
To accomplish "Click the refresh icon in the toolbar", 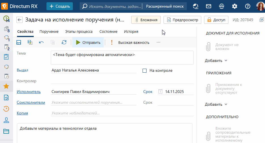I will tap(64, 42).
